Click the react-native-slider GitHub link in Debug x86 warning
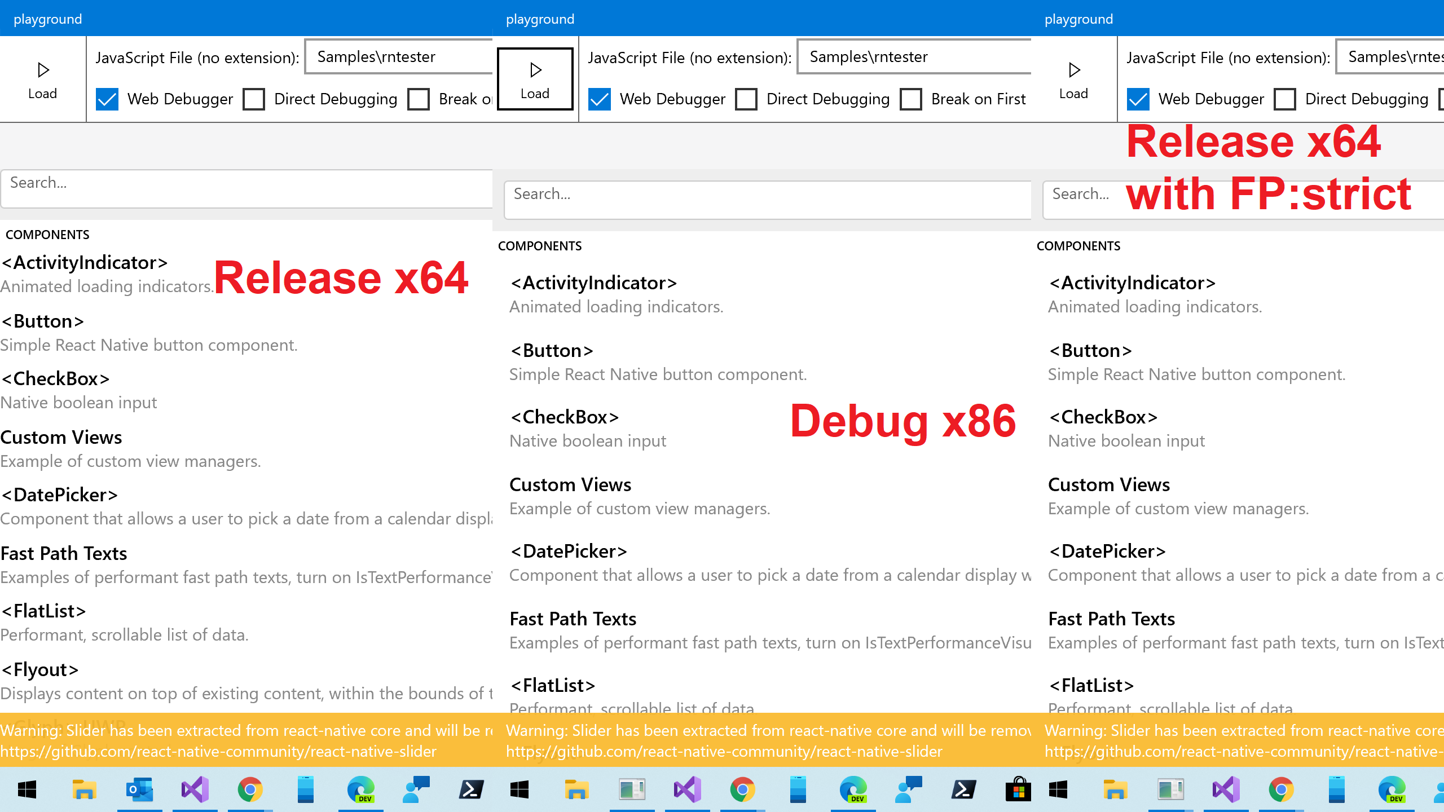1444x812 pixels. [x=724, y=752]
